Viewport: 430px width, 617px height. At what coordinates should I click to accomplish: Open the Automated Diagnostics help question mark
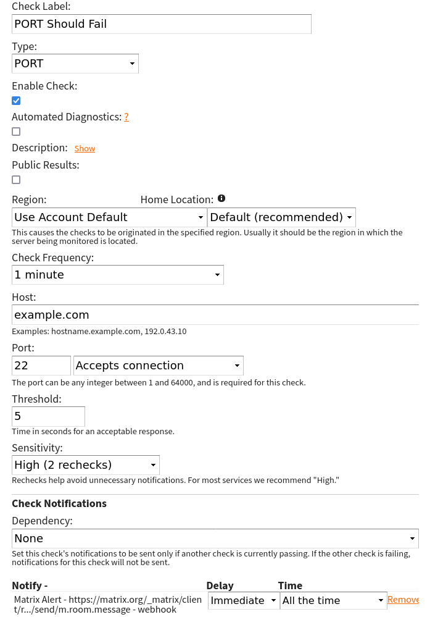tap(126, 117)
